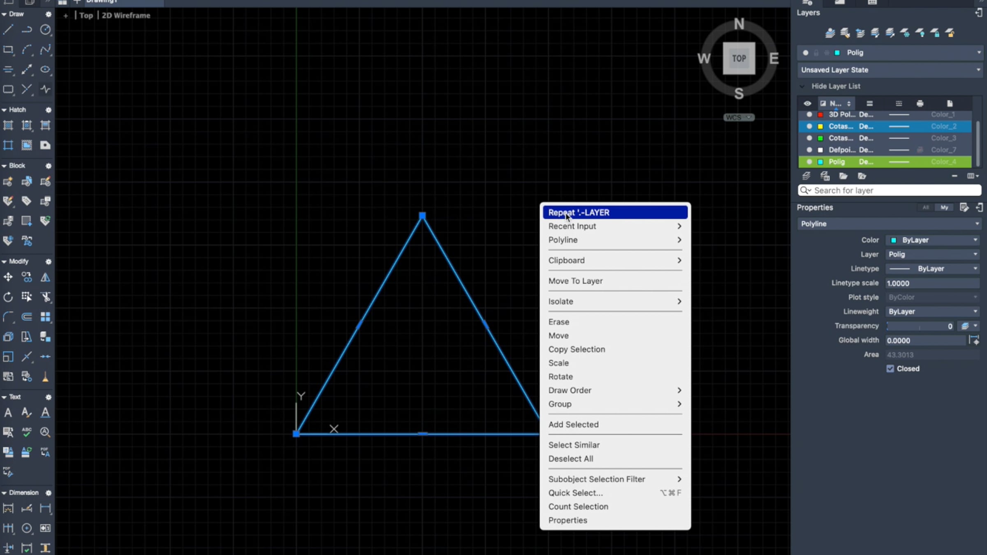Toggle visibility of 3D Pol layer
Screen dimensions: 987x555
tap(809, 115)
